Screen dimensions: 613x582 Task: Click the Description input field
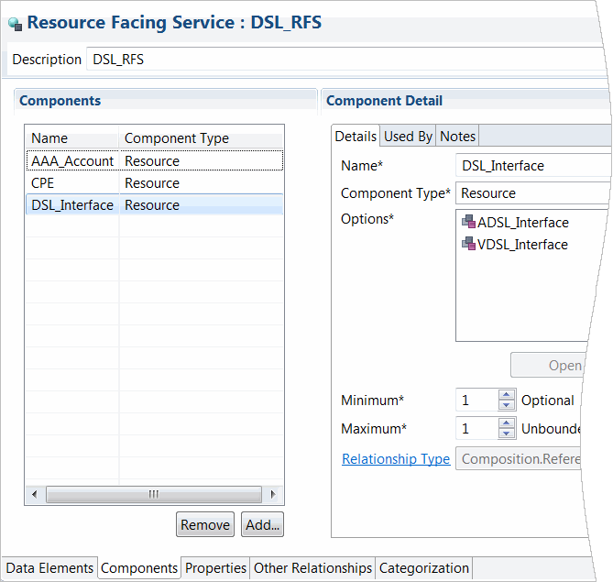coord(346,60)
